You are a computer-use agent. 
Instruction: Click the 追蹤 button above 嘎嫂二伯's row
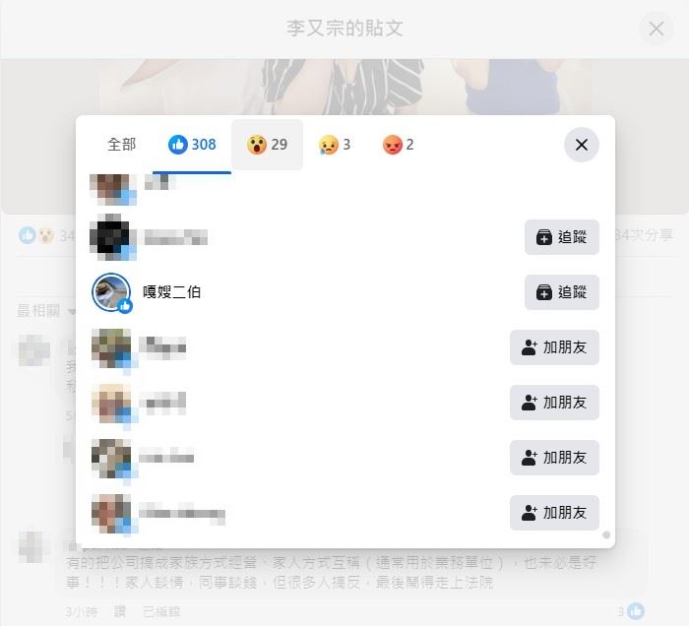pyautogui.click(x=562, y=237)
